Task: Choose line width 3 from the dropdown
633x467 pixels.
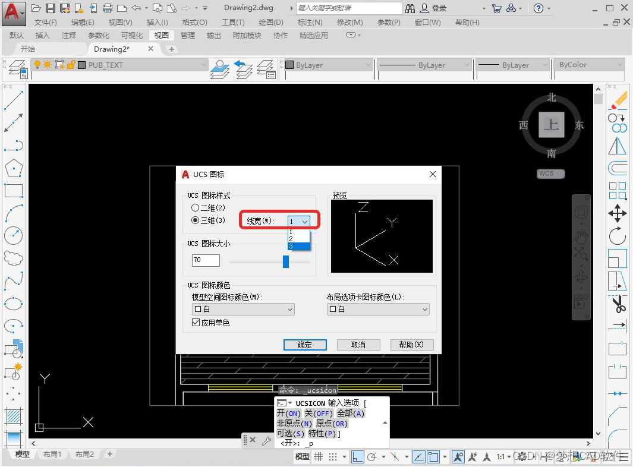Action: [298, 245]
